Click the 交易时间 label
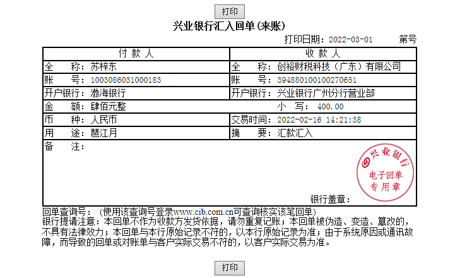This screenshot has height=278, width=455. click(251, 119)
